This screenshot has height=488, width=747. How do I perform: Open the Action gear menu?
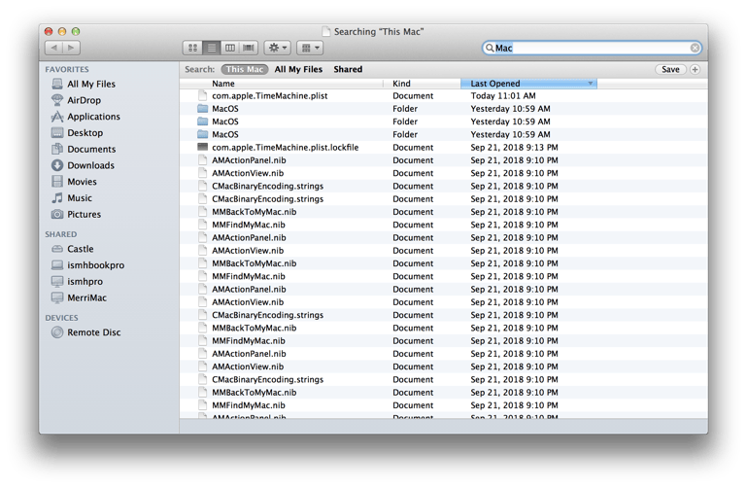[x=277, y=48]
